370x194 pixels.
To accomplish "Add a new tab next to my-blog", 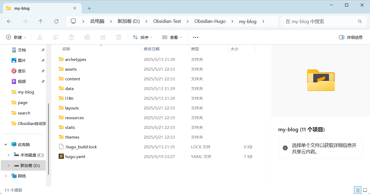I will (x=89, y=8).
